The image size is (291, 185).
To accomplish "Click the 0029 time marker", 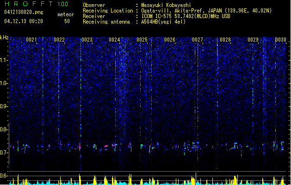I will click(253, 40).
